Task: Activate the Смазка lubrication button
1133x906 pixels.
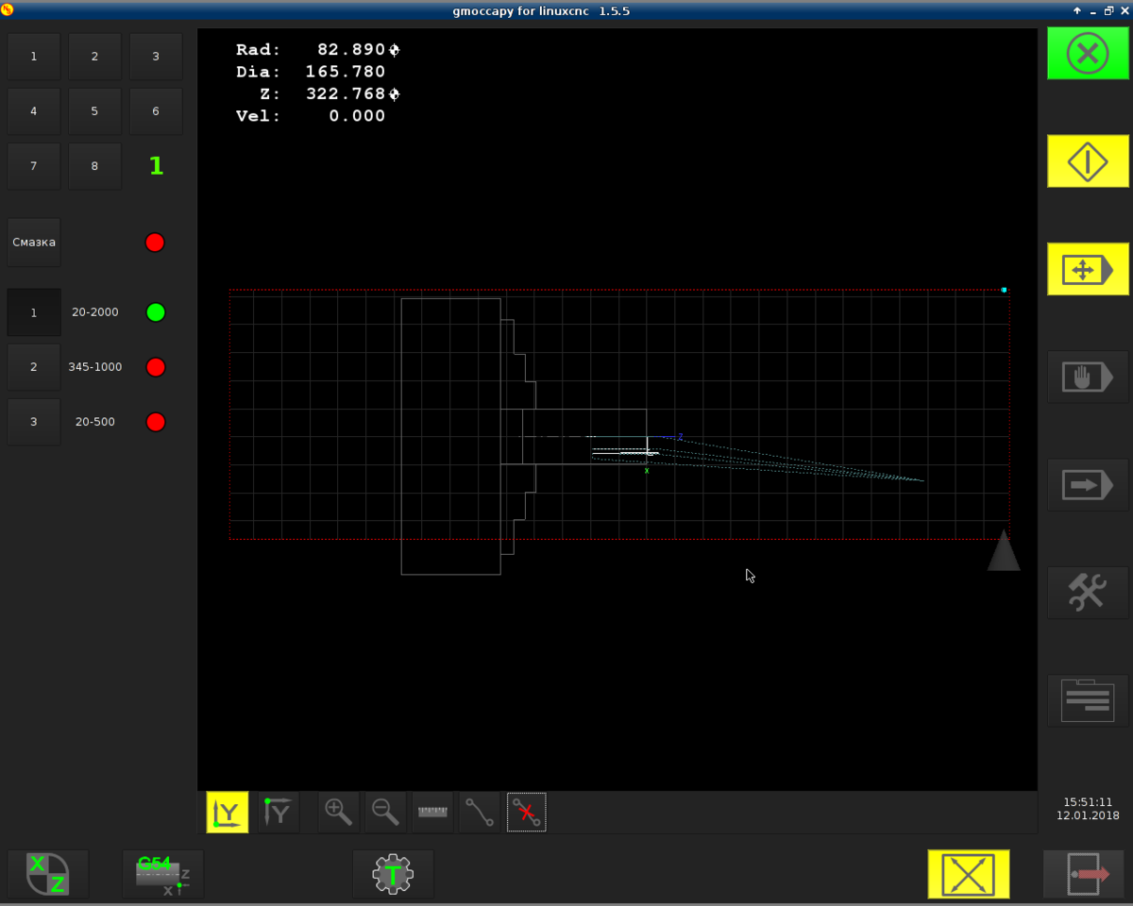Action: [34, 243]
